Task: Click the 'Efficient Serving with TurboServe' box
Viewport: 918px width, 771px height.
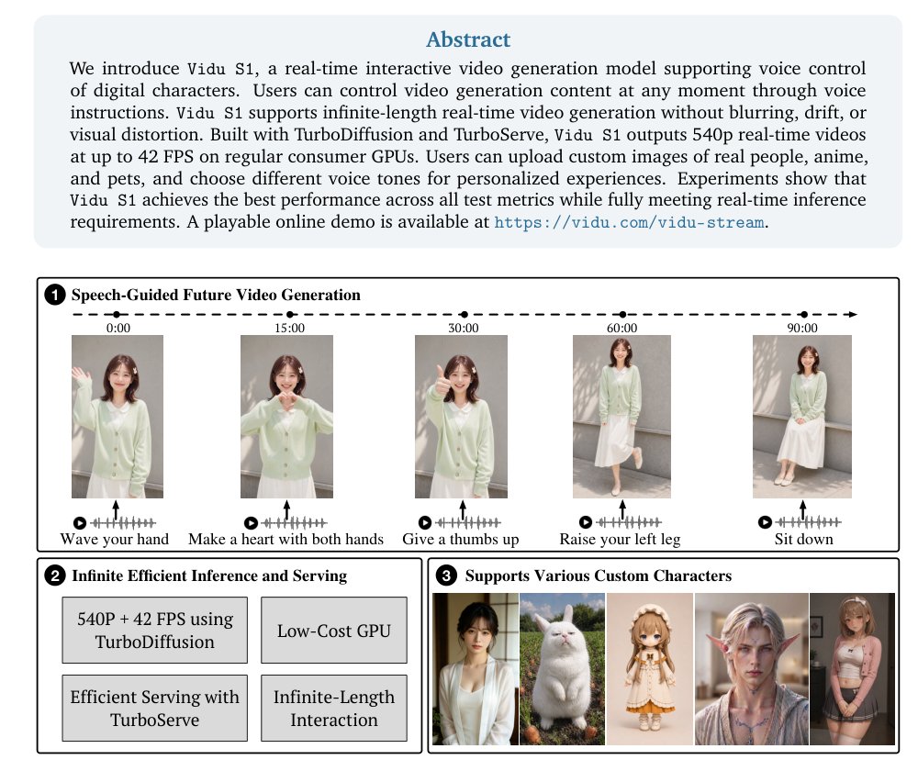Action: 155,708
